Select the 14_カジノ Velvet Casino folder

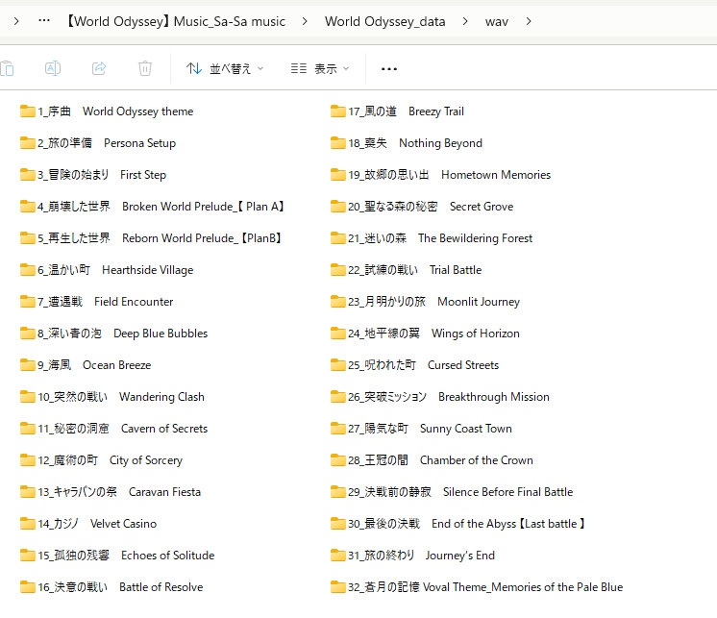tap(88, 524)
